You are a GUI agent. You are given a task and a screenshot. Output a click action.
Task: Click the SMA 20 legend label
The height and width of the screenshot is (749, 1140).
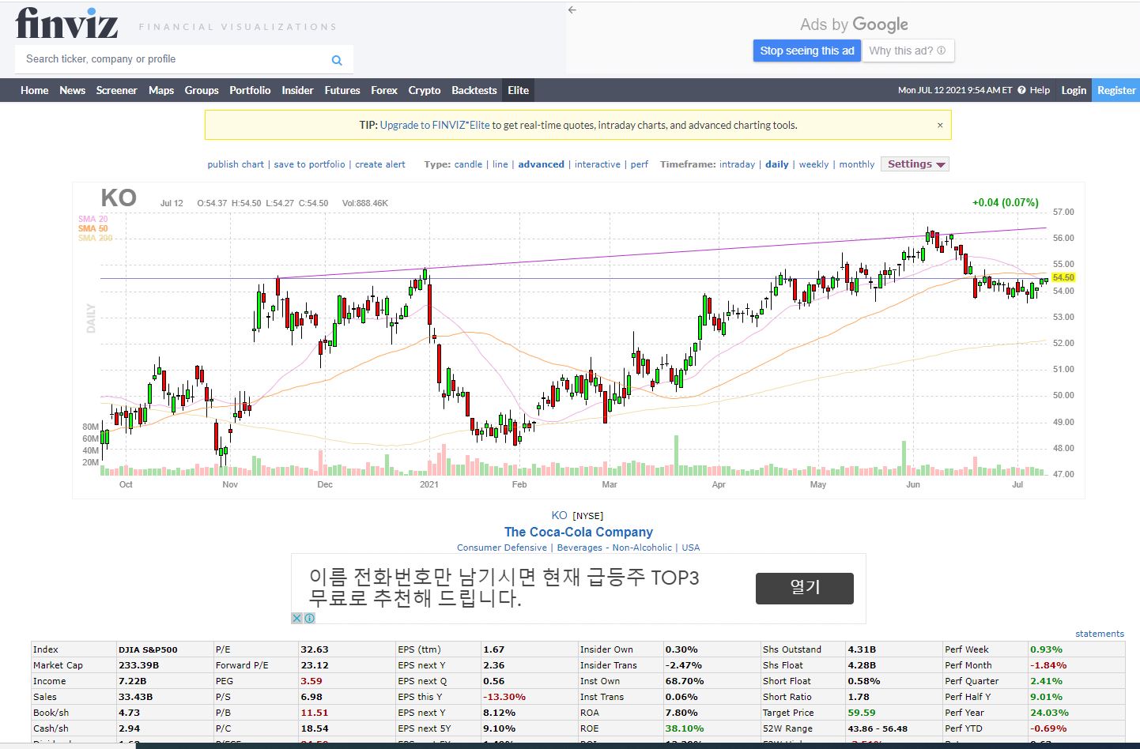(x=92, y=219)
